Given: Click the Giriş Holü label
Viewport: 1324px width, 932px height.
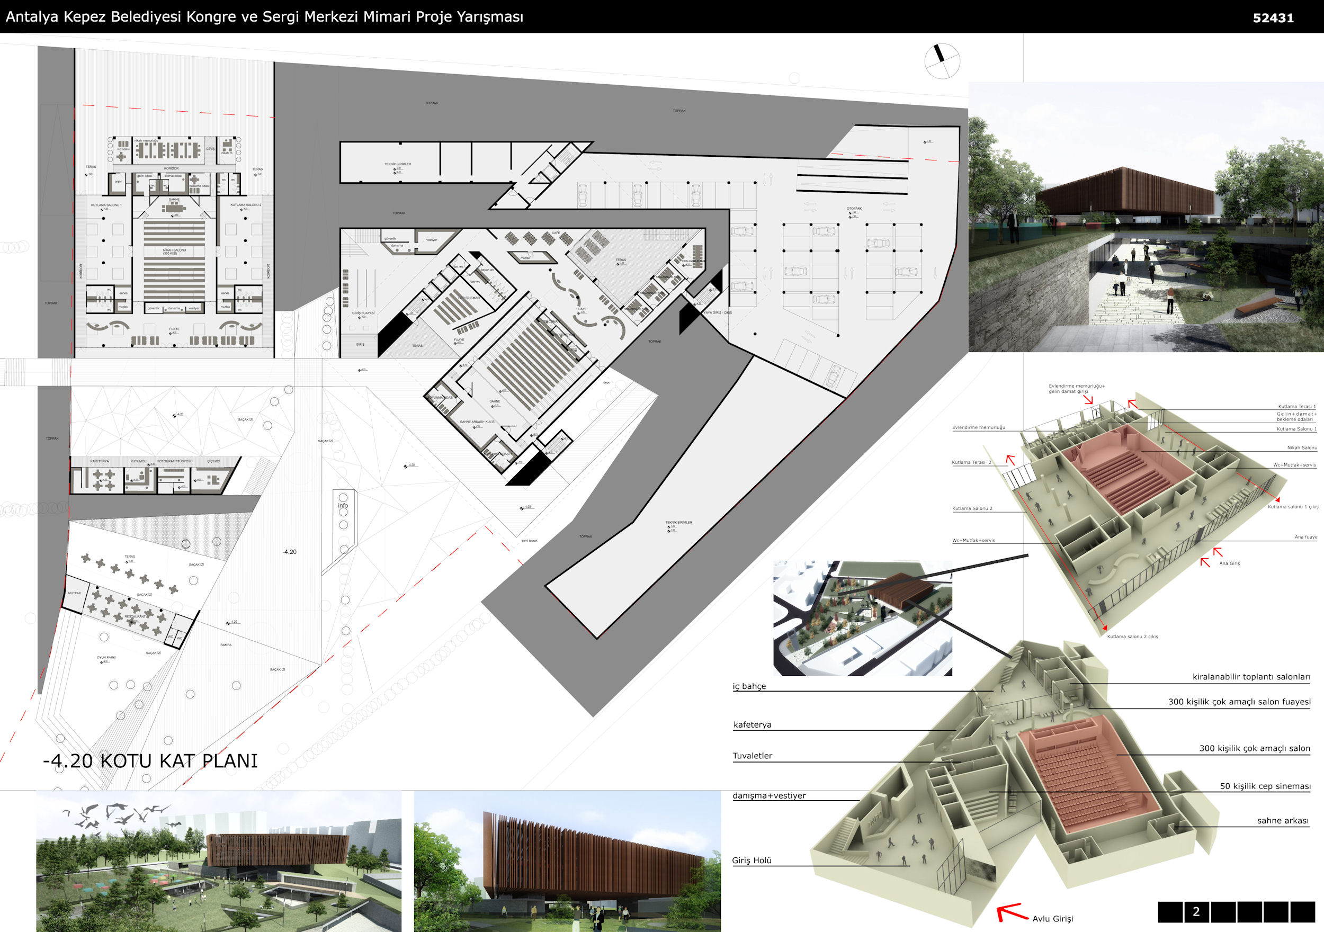Looking at the screenshot, I should (x=752, y=861).
